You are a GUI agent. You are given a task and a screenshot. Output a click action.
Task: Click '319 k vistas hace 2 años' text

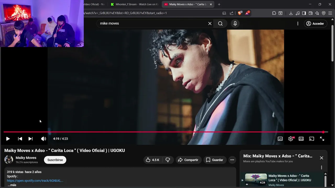pos(24,172)
